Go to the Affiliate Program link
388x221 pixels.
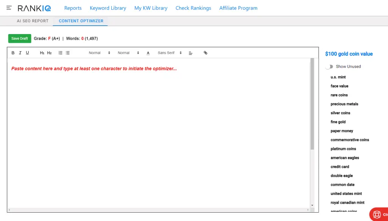[238, 8]
